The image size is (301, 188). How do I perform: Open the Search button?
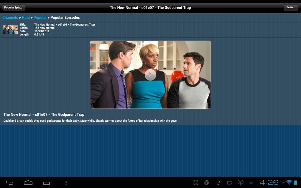tap(291, 7)
